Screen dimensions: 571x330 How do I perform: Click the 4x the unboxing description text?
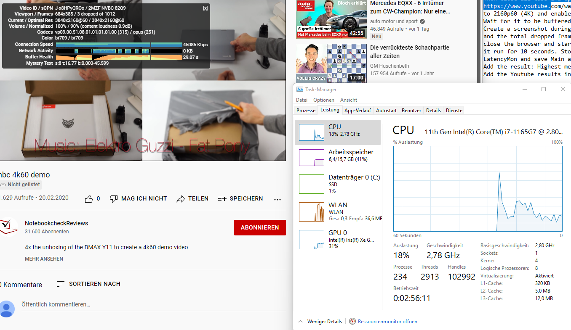107,247
